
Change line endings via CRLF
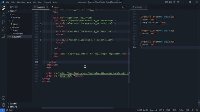pos(168,110)
